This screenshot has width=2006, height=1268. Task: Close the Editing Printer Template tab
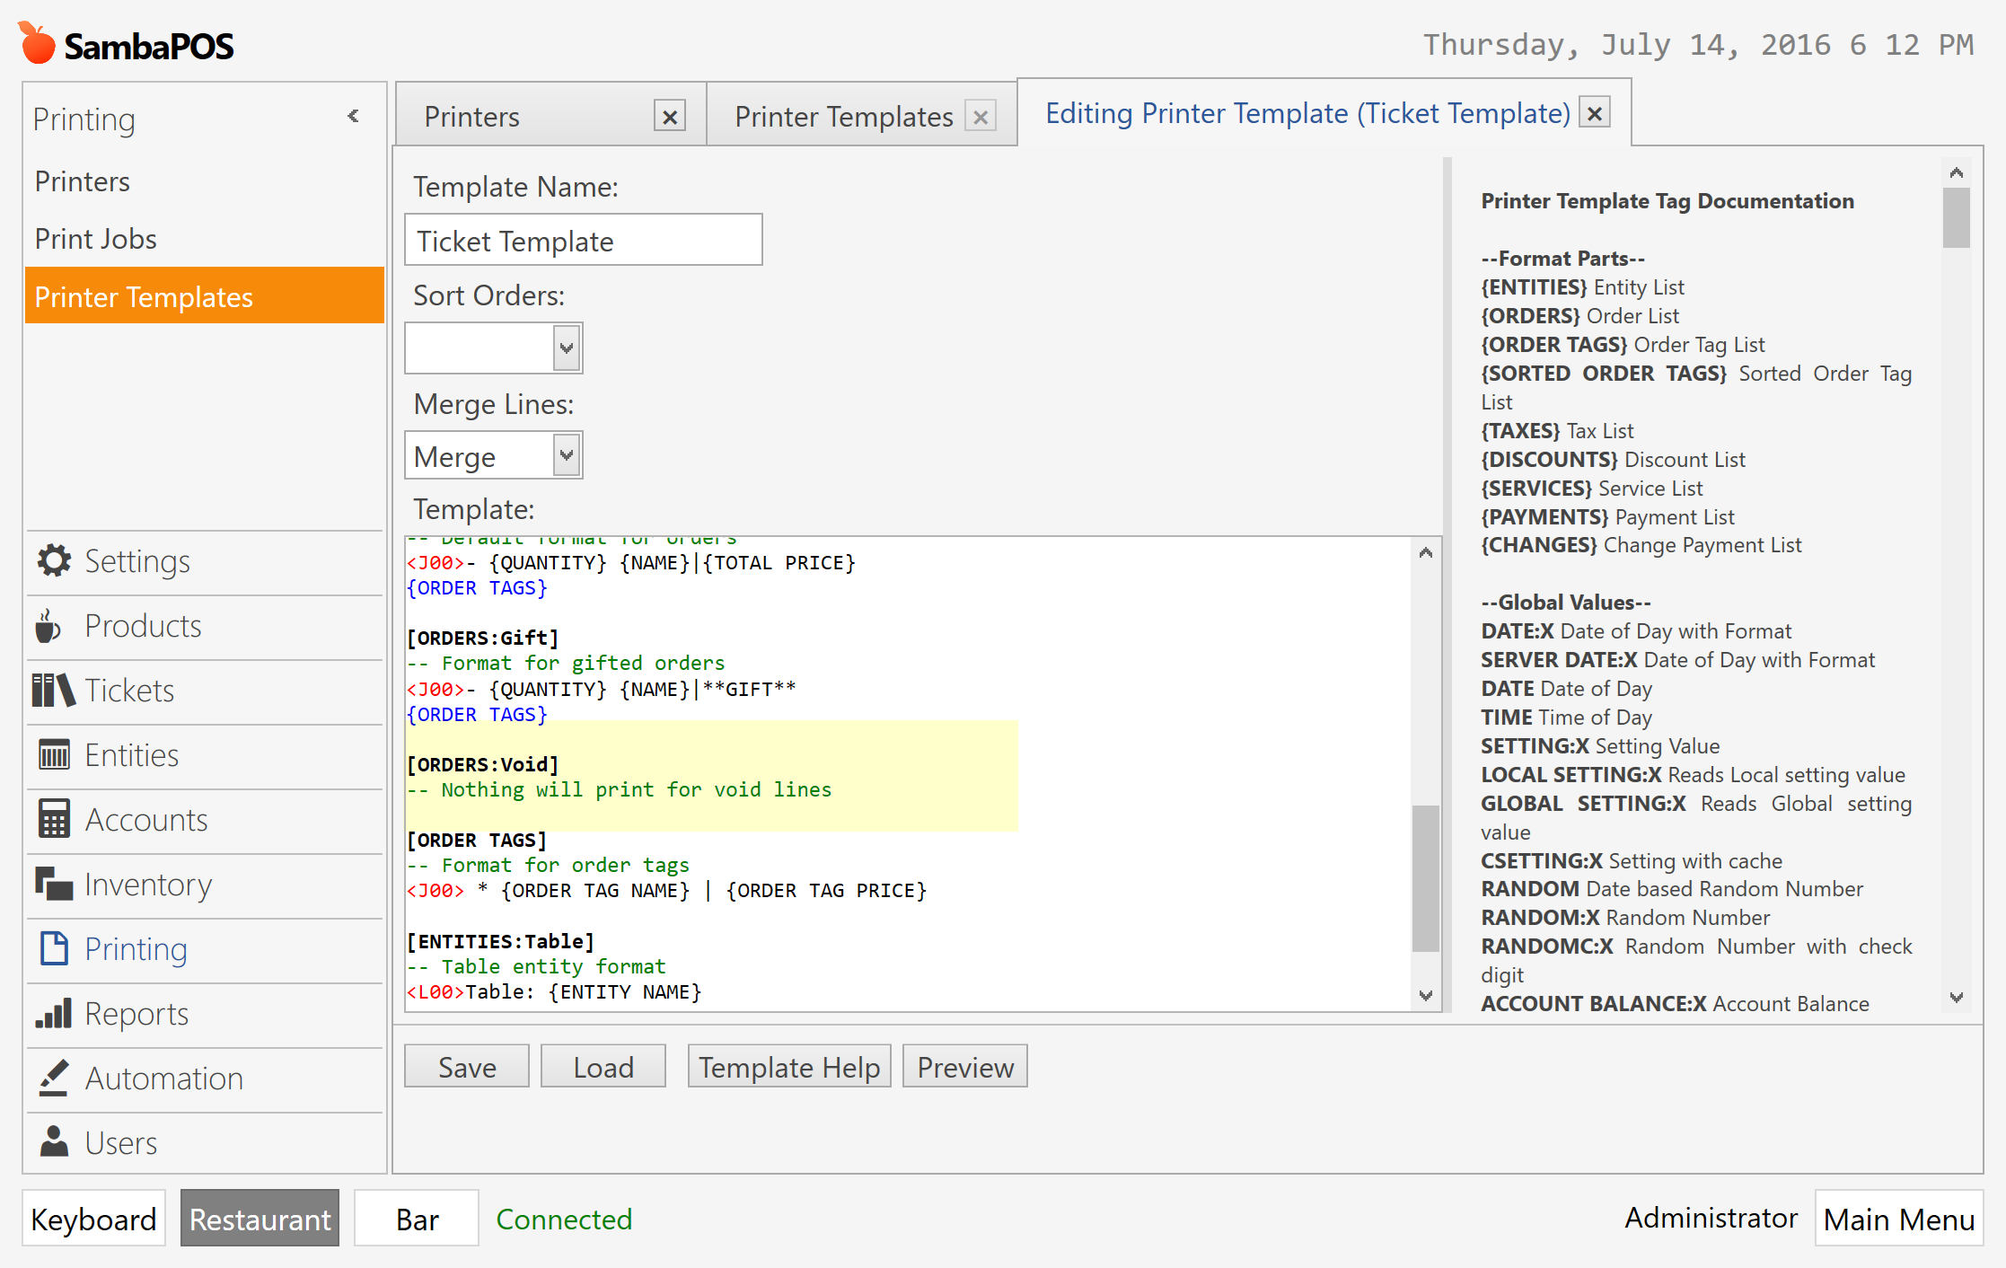coord(1595,113)
